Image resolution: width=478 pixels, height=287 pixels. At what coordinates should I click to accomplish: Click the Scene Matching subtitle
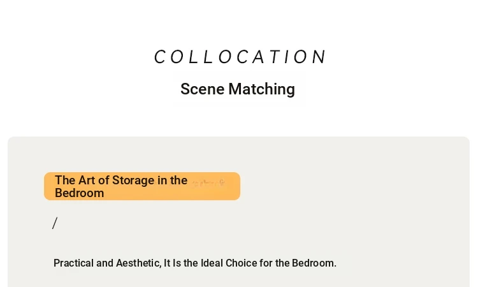coord(238,89)
